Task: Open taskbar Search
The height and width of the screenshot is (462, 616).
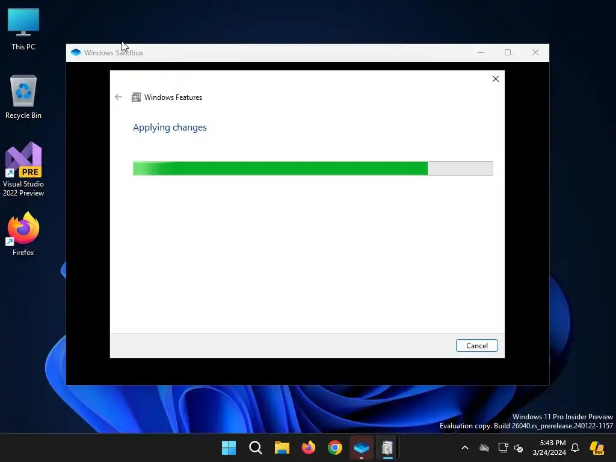Action: [x=255, y=448]
